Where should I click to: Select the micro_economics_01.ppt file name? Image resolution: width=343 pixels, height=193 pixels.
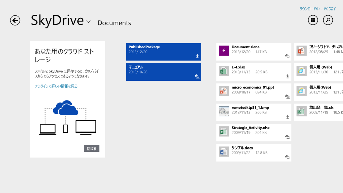point(253,87)
